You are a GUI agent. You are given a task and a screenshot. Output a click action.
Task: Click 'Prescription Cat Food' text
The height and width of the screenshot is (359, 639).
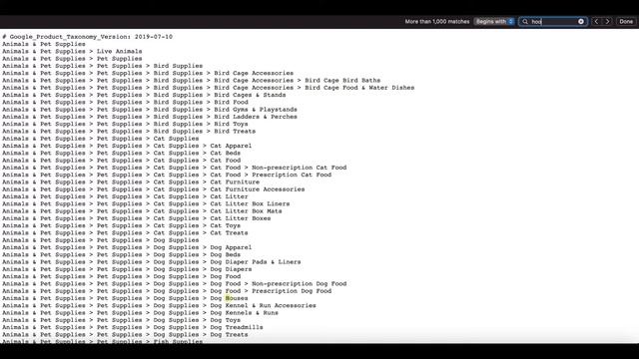pyautogui.click(x=292, y=175)
